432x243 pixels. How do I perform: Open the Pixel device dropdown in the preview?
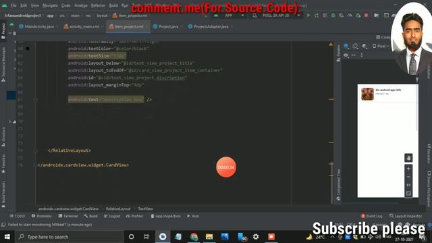pyautogui.click(x=381, y=46)
